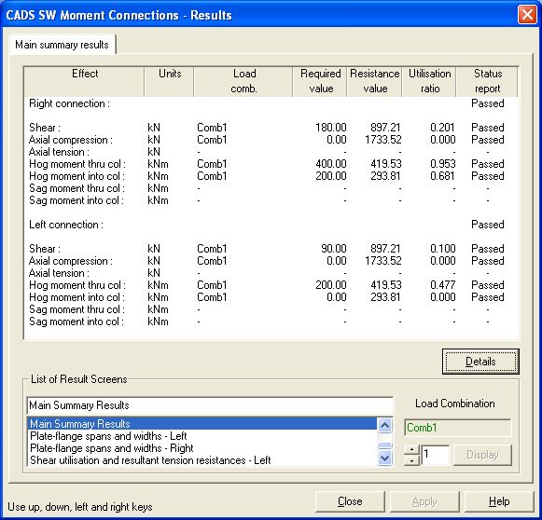This screenshot has width=542, height=520.
Task: Click the list scrollbar down arrow
Action: pyautogui.click(x=384, y=458)
